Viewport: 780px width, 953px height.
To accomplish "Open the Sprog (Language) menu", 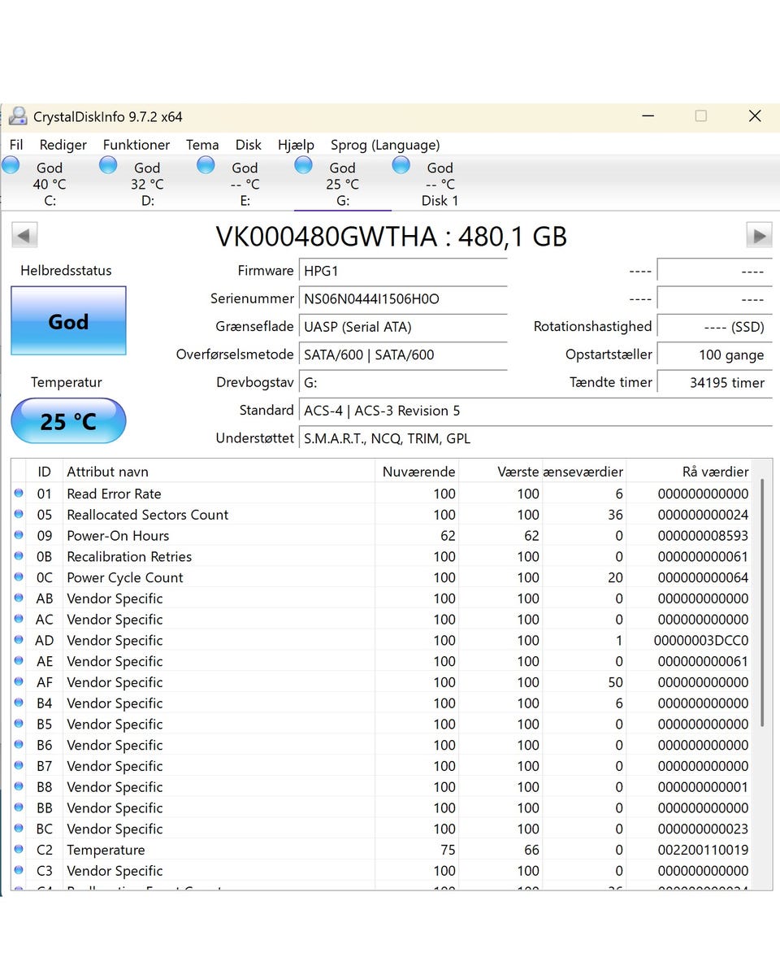I will pyautogui.click(x=385, y=145).
